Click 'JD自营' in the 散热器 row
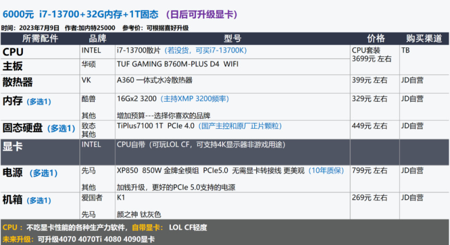450x245 pixels. pyautogui.click(x=413, y=80)
